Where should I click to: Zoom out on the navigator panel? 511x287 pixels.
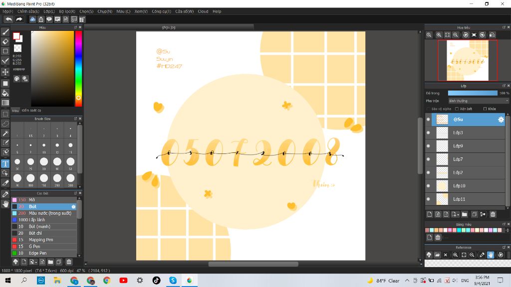pos(456,35)
